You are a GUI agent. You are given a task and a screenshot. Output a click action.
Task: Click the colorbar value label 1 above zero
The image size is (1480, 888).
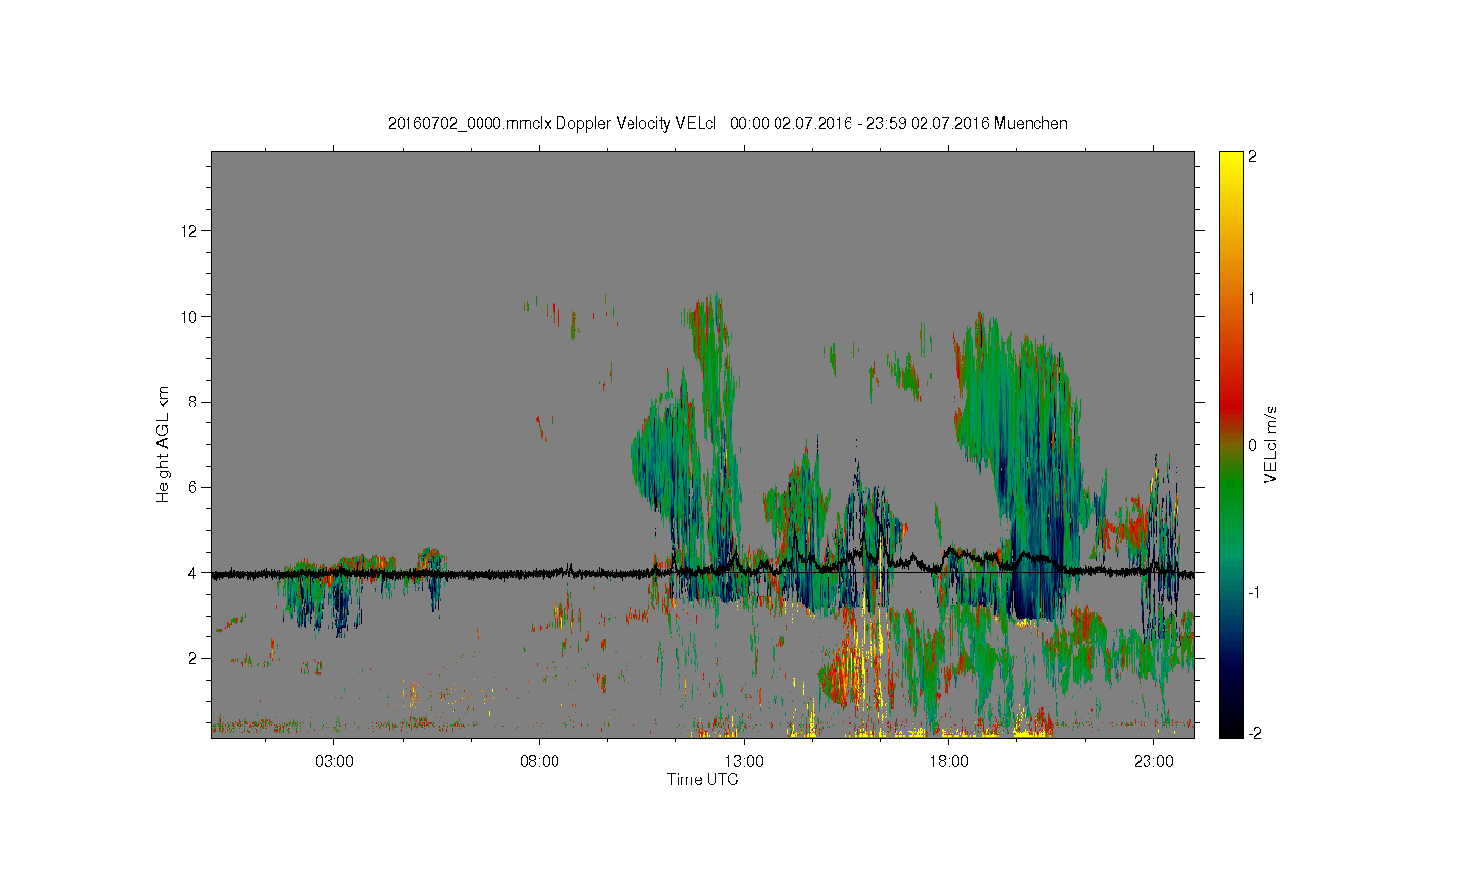tap(1252, 298)
